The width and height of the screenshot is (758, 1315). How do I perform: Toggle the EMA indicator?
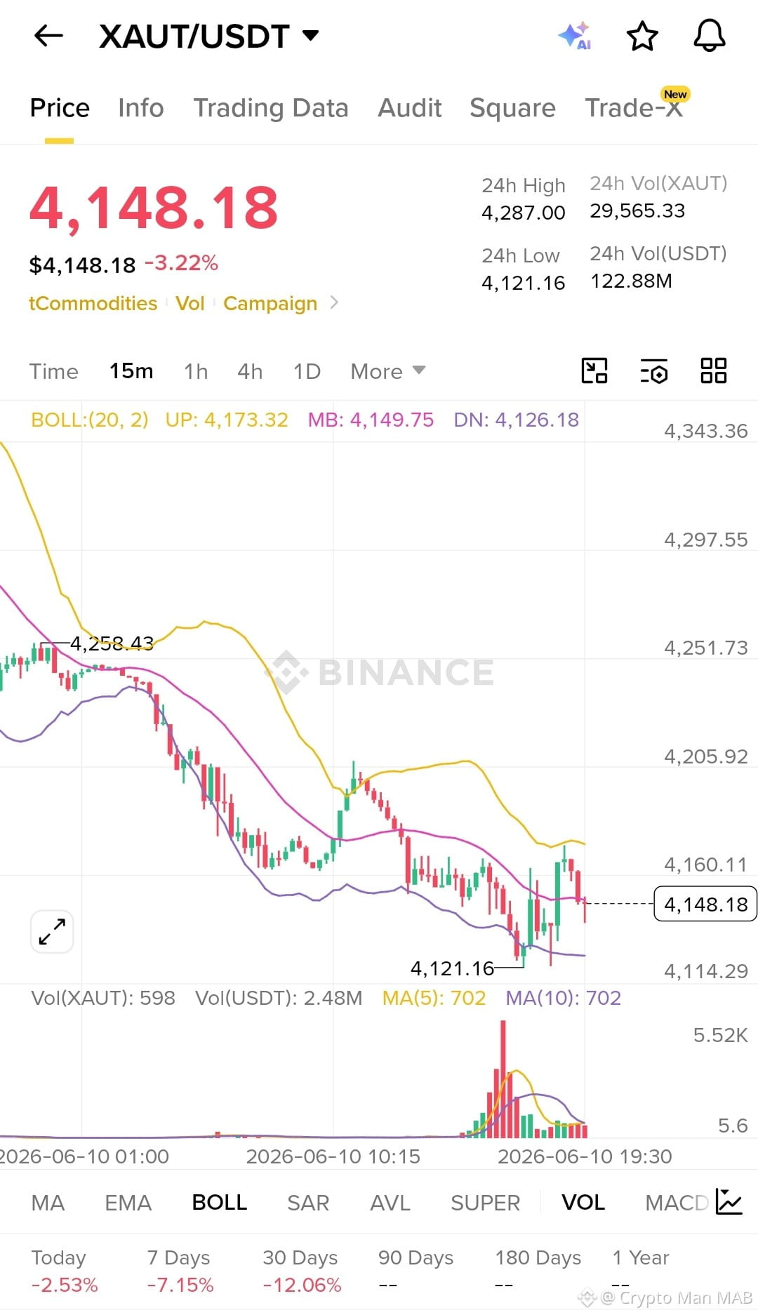(128, 1203)
